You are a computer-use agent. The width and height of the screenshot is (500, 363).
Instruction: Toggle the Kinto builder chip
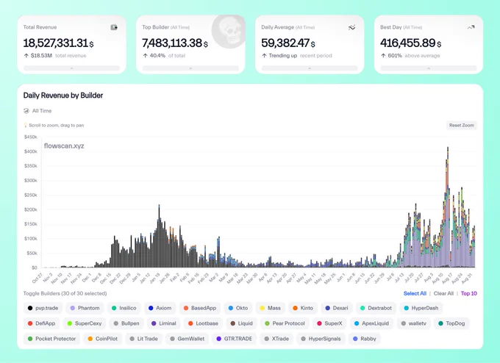coord(303,308)
